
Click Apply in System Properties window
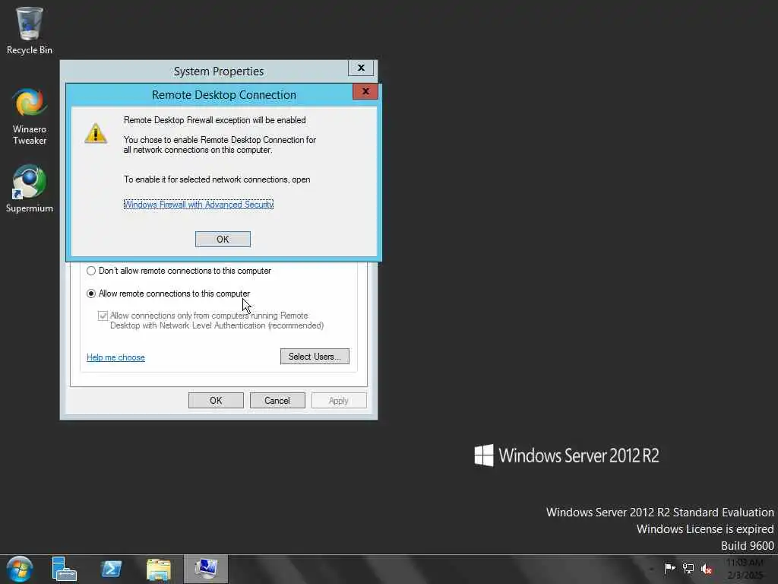coord(339,401)
